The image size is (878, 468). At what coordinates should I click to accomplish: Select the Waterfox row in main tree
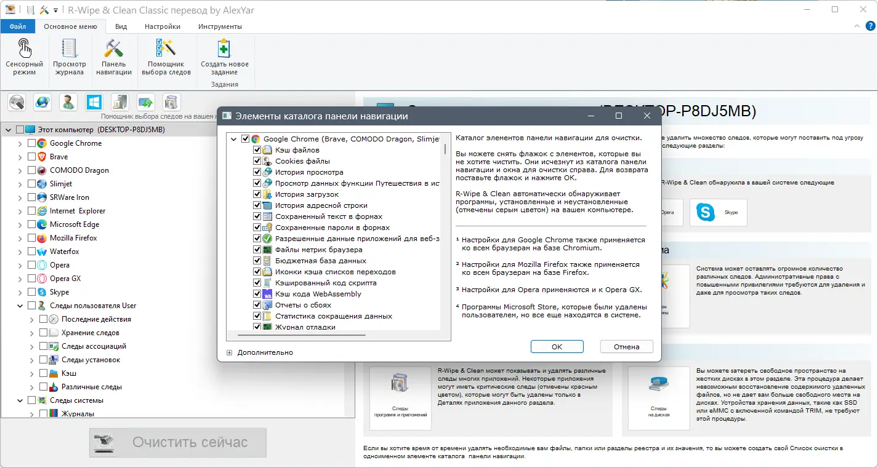click(x=65, y=252)
